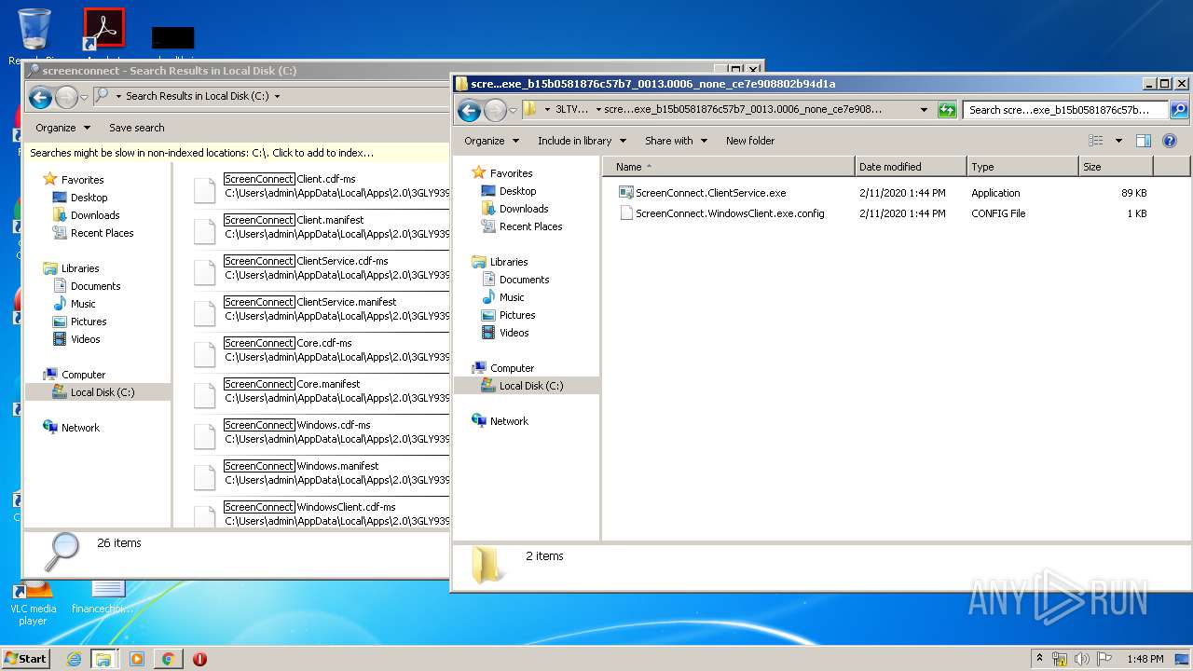Click New folder in the toolbar
Viewport: 1193px width, 671px height.
point(750,141)
